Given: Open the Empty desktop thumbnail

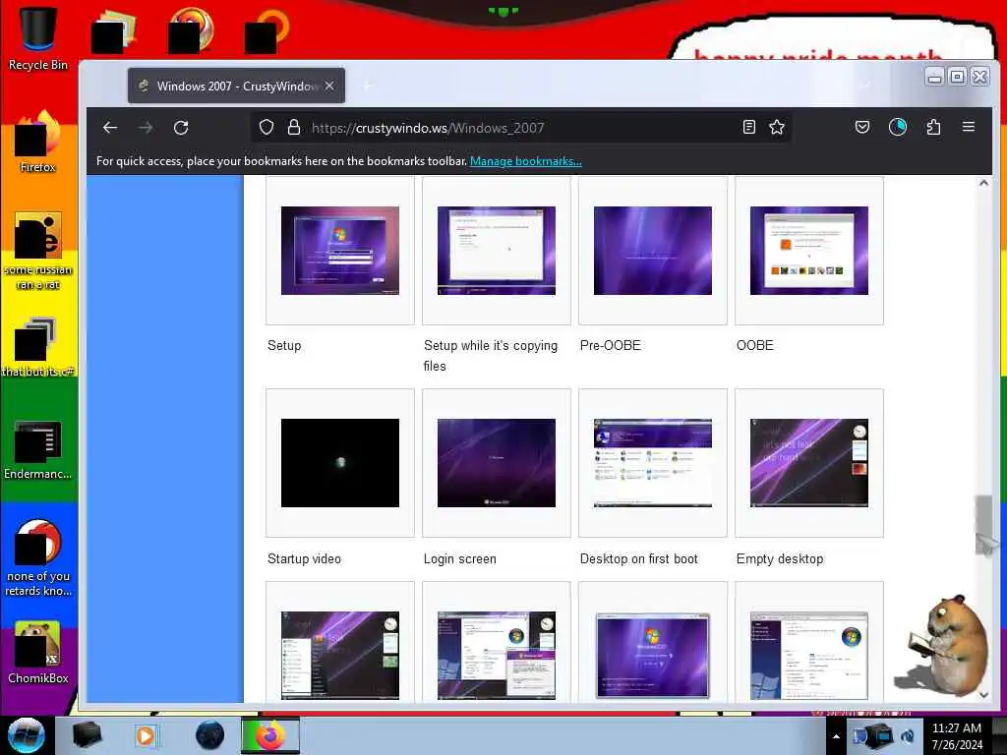Looking at the screenshot, I should pyautogui.click(x=809, y=463).
